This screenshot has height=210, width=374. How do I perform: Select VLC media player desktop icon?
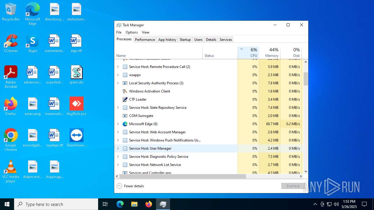coord(11,171)
